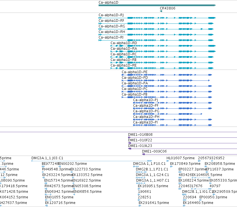The image size is (237, 207).
Task: Click the CR43806 gene label
Action: coord(168,8)
